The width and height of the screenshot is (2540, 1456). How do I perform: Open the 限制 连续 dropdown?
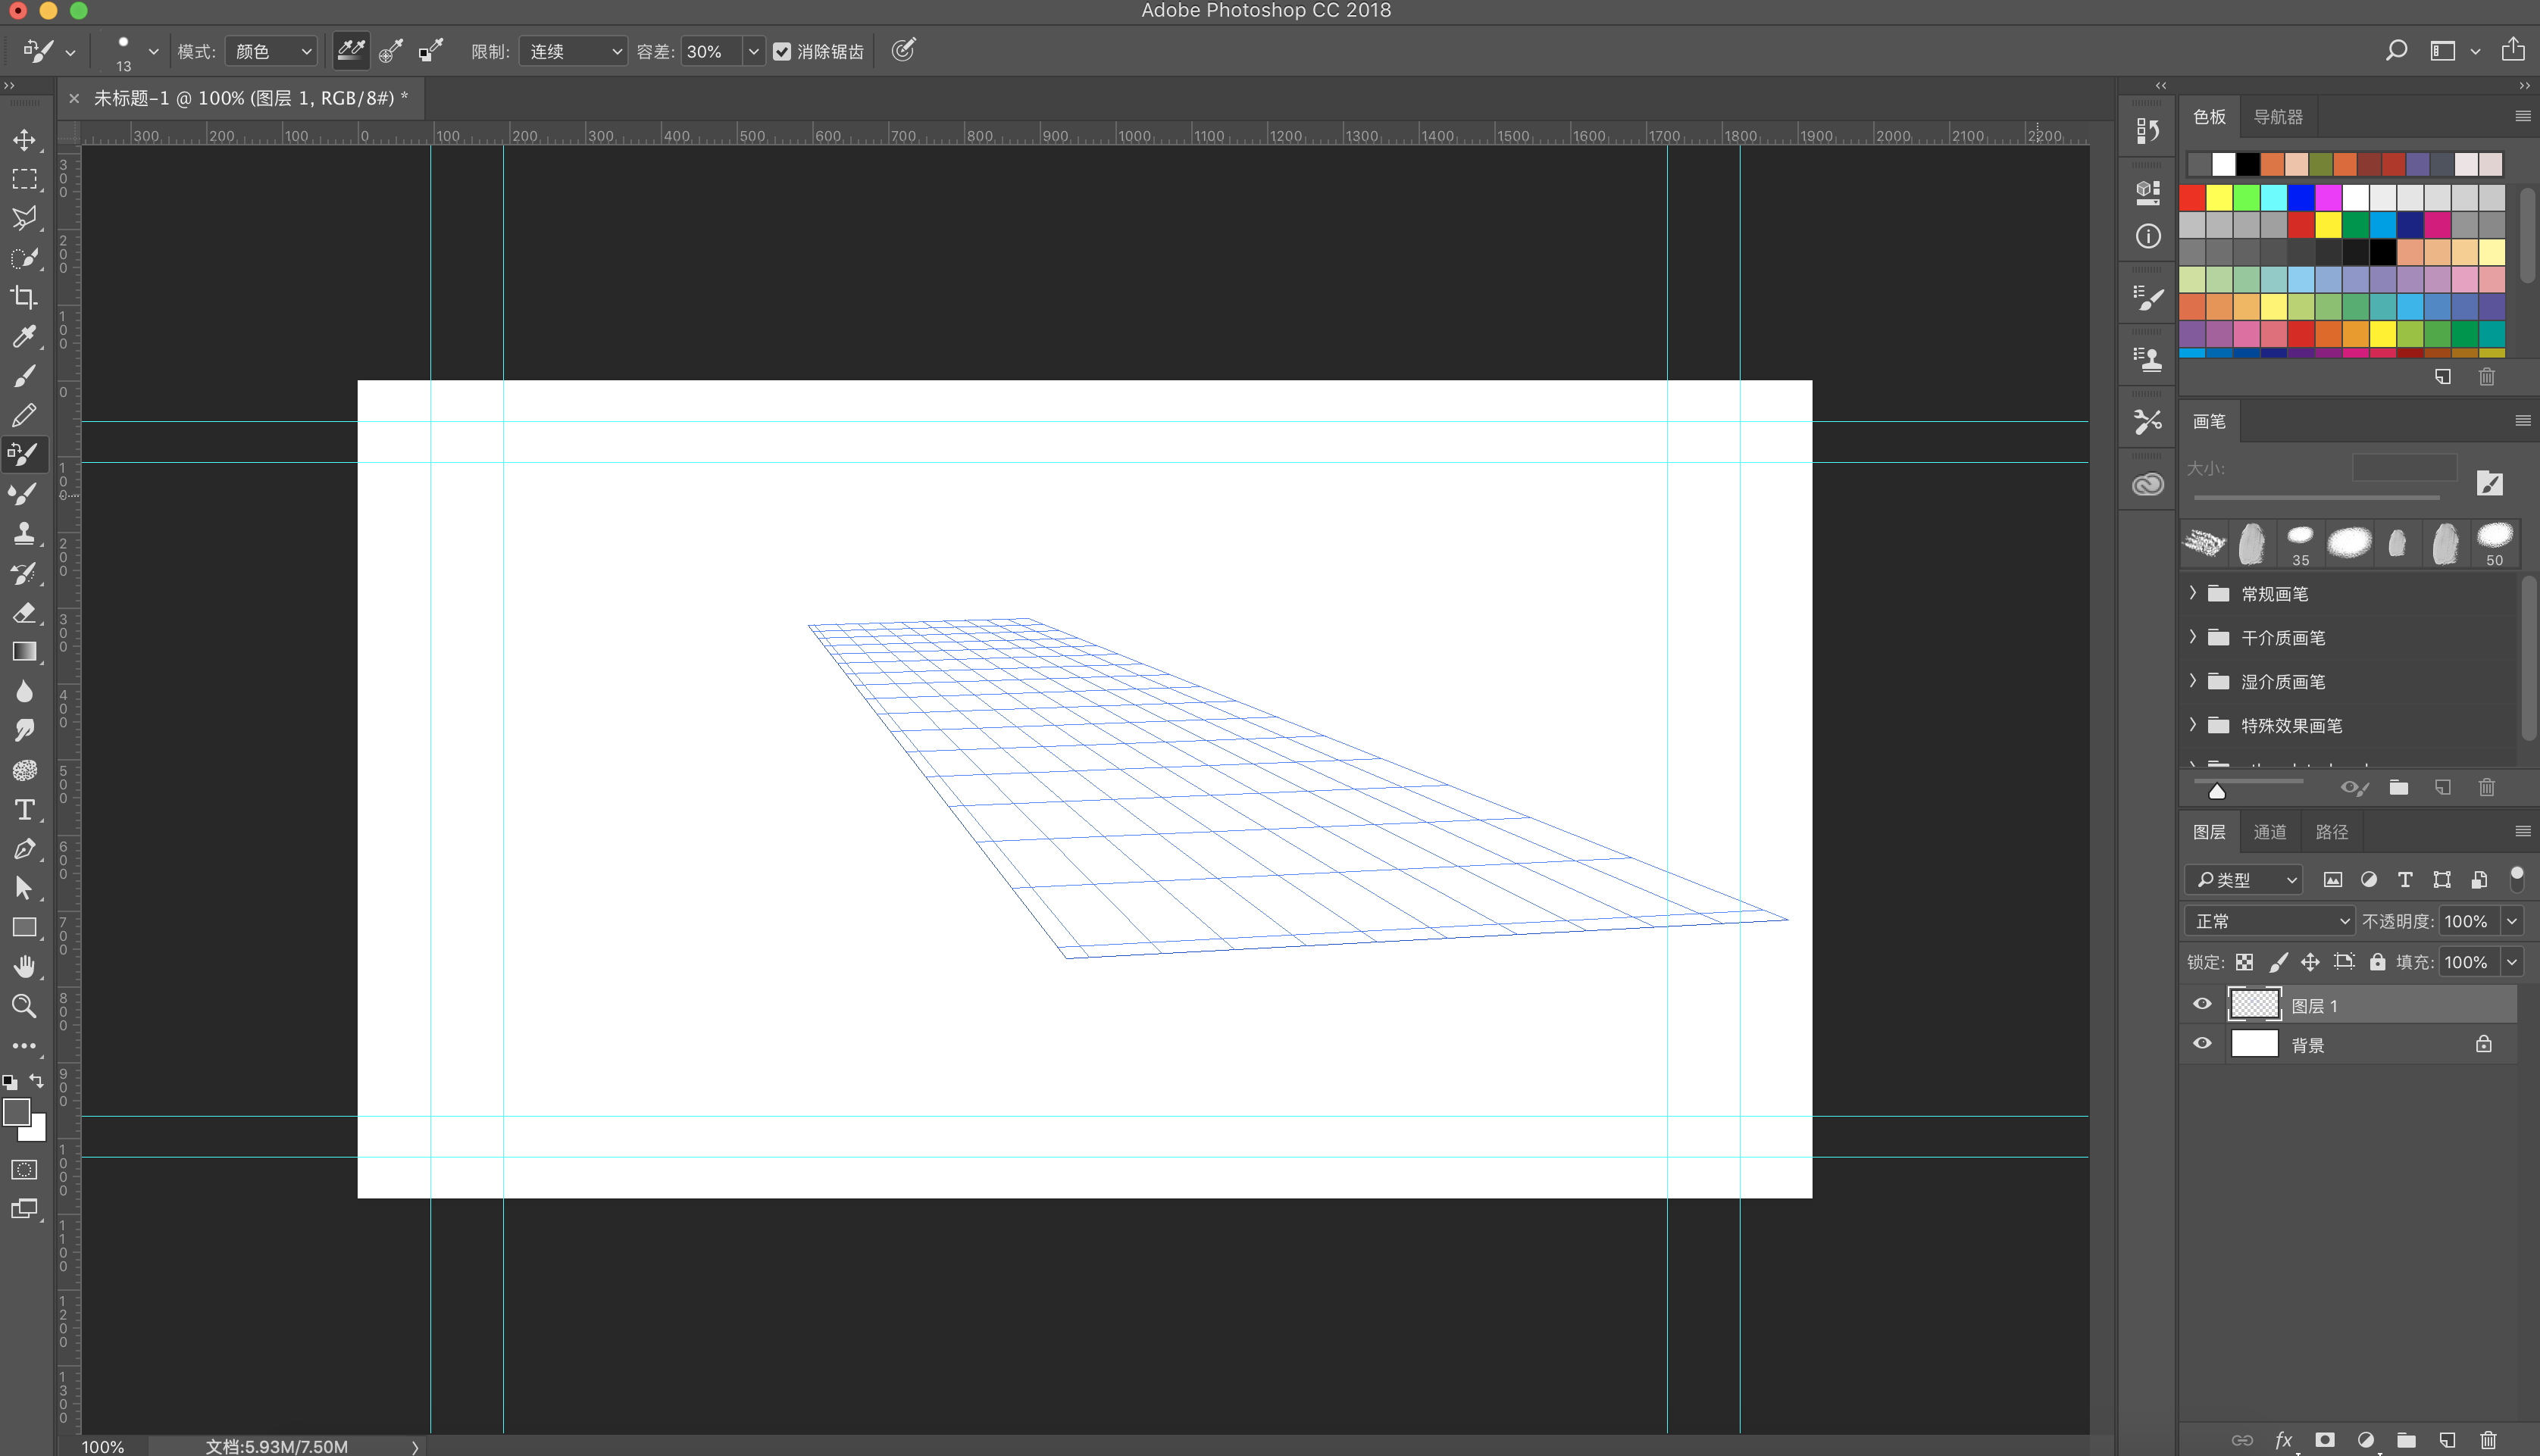(573, 51)
